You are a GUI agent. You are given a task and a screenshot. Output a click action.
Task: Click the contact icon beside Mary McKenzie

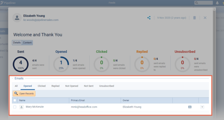(21, 107)
